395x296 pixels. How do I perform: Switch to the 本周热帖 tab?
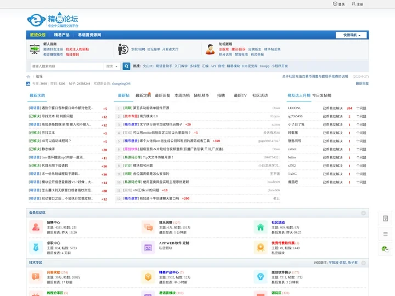[x=182, y=95]
